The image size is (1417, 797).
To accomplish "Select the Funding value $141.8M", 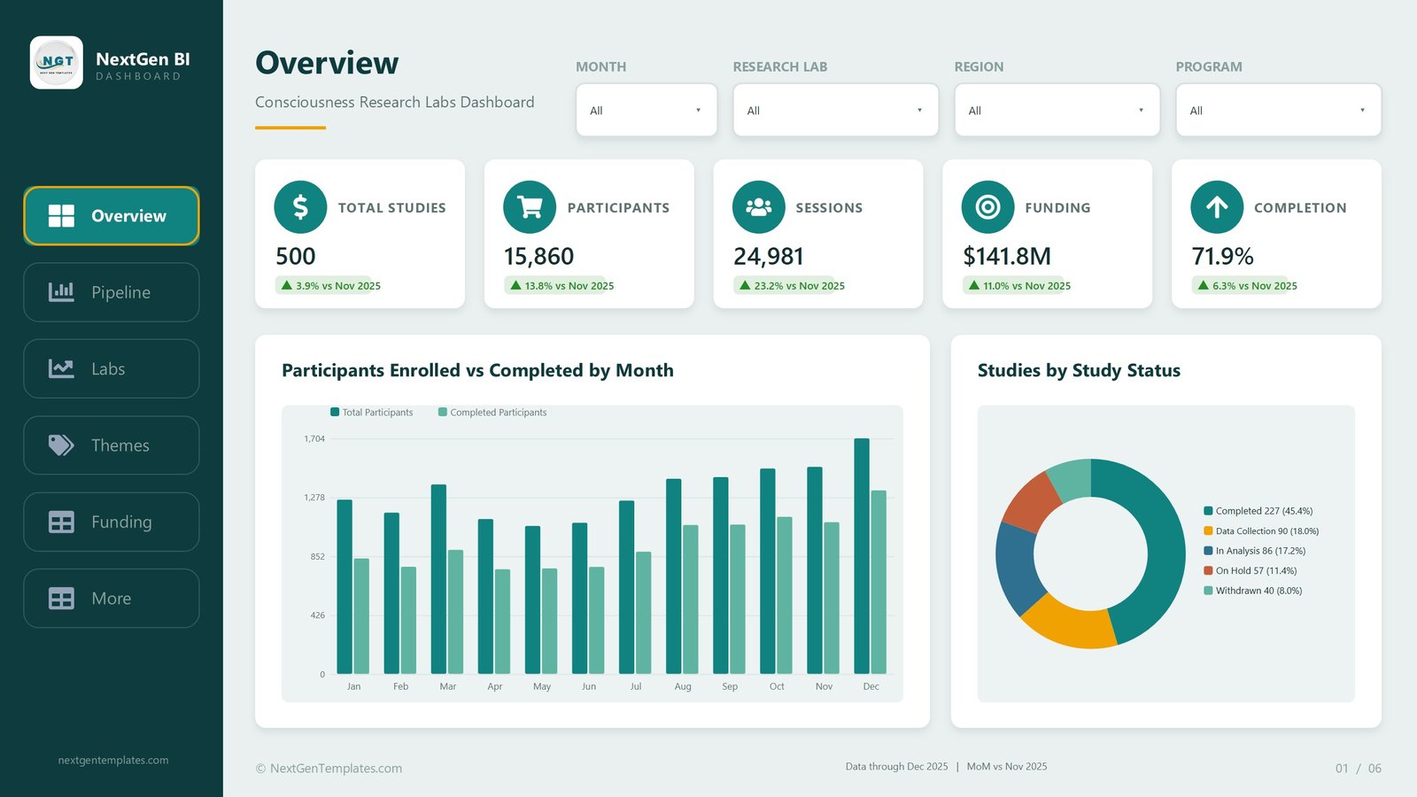I will [x=1007, y=256].
